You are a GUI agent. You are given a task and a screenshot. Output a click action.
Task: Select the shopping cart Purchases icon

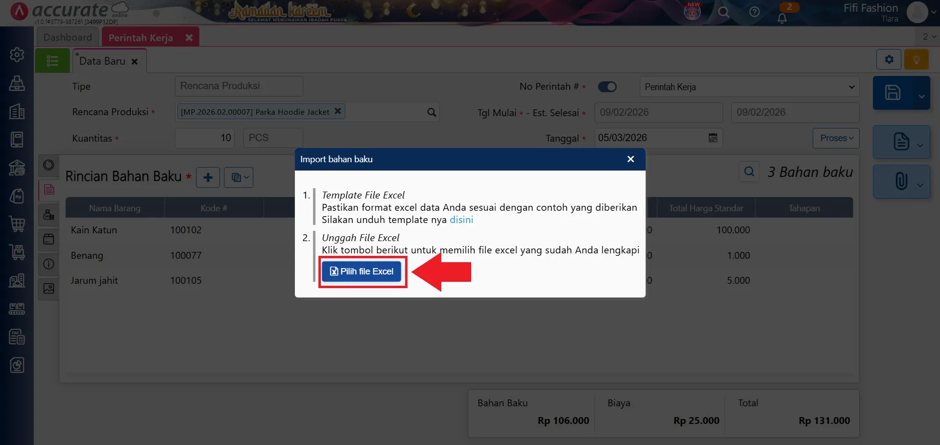(x=17, y=224)
